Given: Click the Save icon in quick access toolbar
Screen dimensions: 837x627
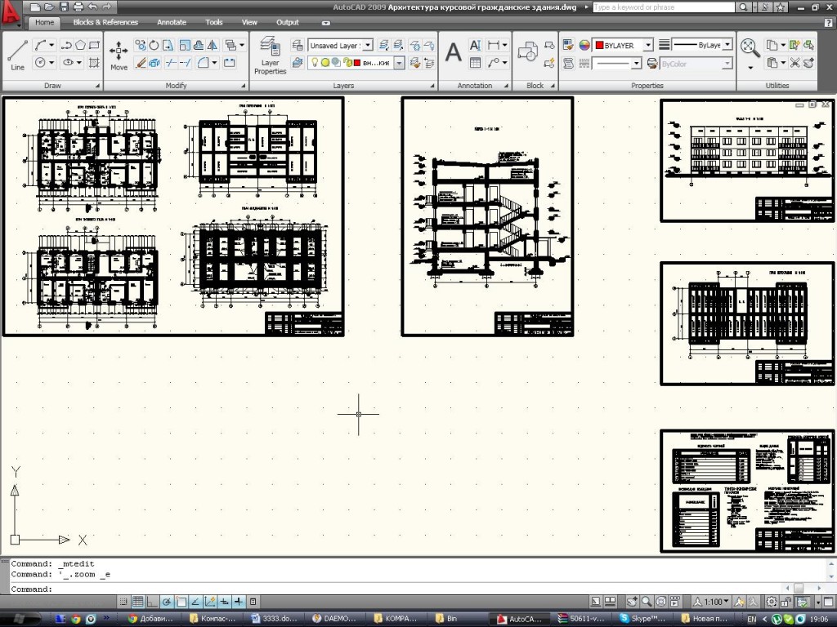Looking at the screenshot, I should (64, 7).
